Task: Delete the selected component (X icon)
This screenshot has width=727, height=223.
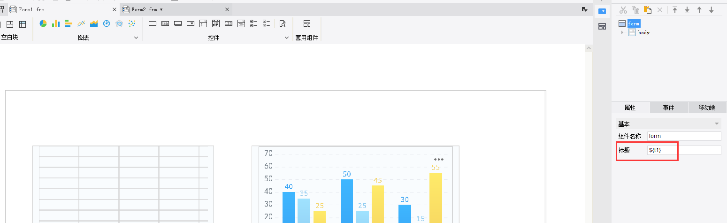Action: [660, 10]
